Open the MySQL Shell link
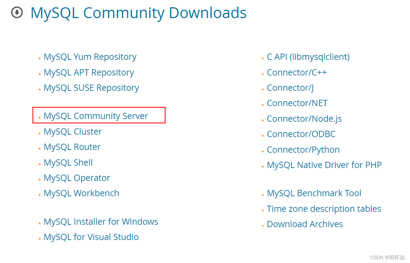 click(68, 162)
